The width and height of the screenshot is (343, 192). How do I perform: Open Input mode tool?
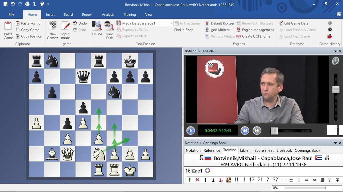pyautogui.click(x=65, y=26)
